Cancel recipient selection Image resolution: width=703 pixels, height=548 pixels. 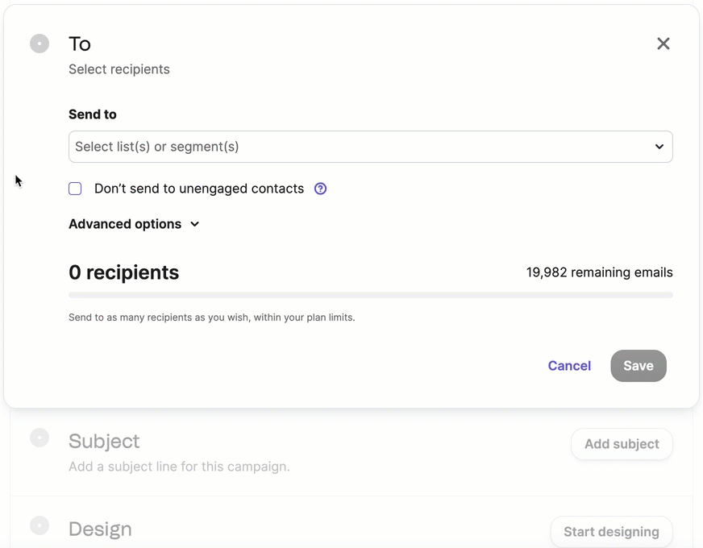click(x=569, y=366)
